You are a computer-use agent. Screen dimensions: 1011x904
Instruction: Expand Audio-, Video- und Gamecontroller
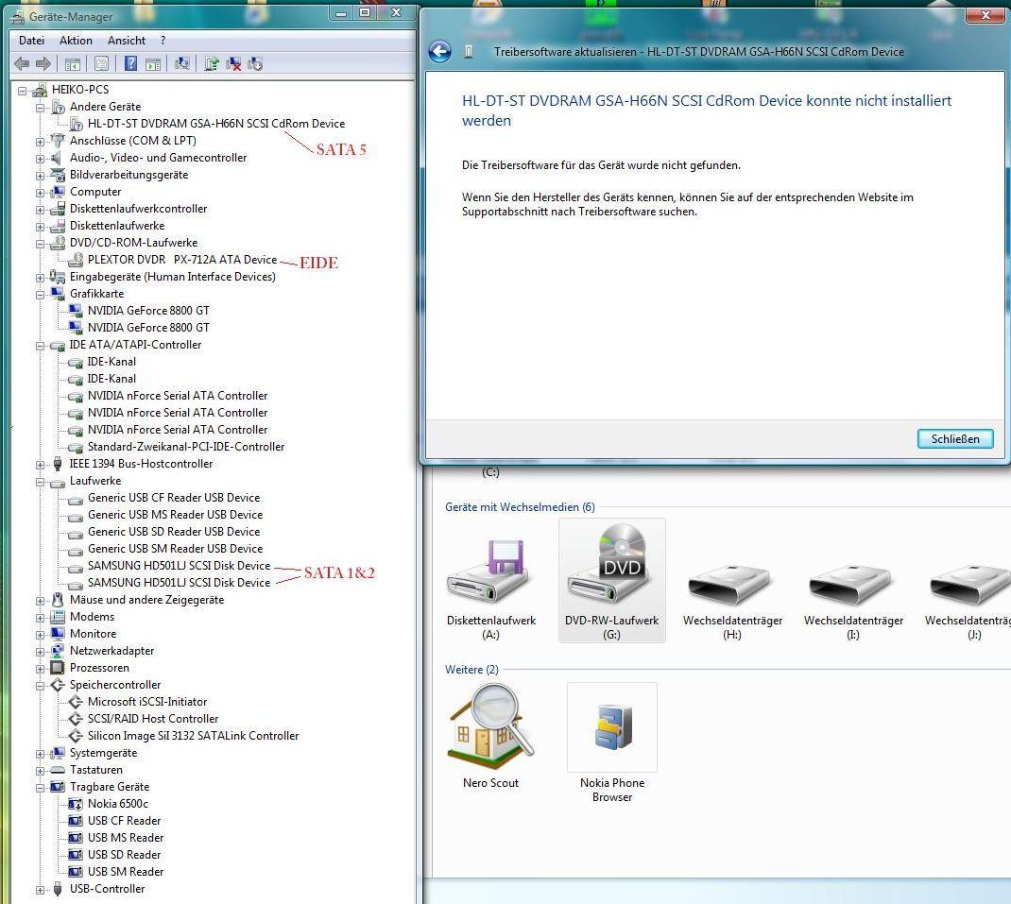click(x=40, y=159)
